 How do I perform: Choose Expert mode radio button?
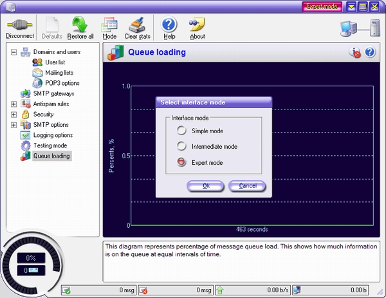182,162
